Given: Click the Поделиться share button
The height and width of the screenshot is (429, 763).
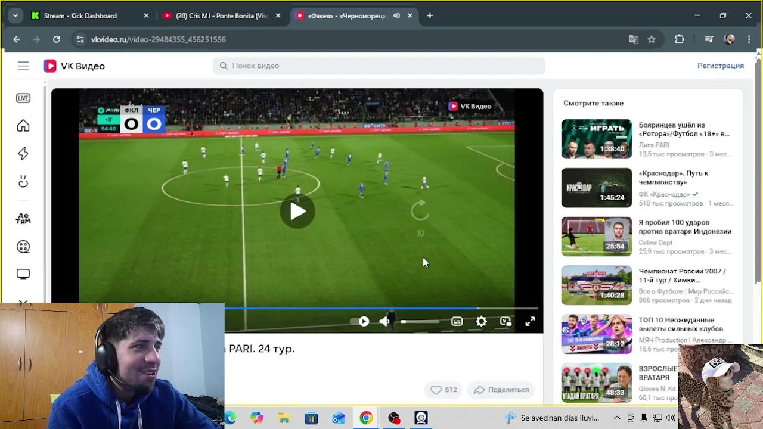Looking at the screenshot, I should point(501,390).
